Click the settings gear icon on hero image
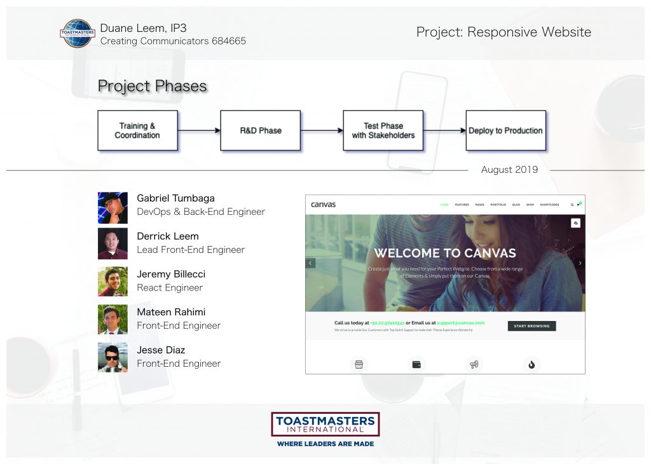Screen dimensions: 651x464 coord(575,223)
